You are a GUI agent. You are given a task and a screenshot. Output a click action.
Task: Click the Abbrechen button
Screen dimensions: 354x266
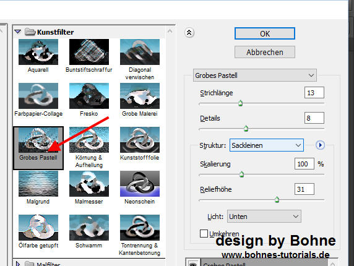point(265,52)
